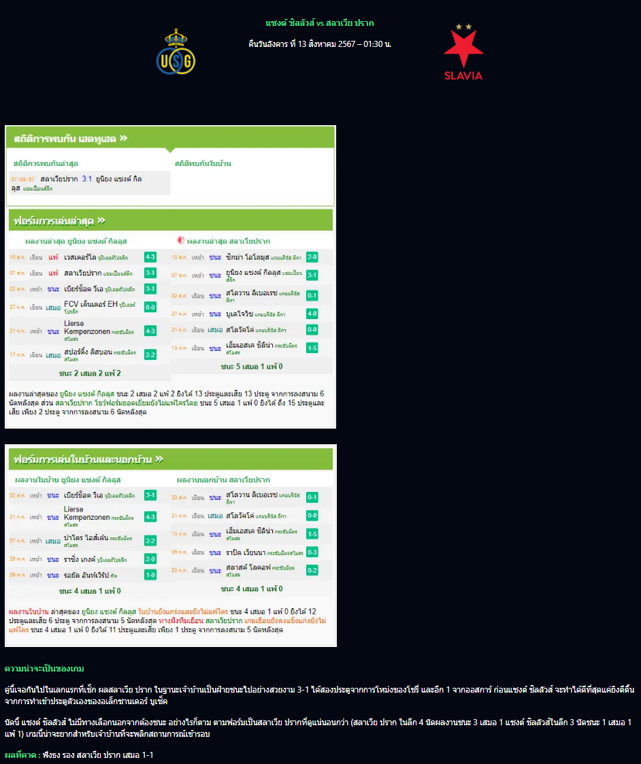Image resolution: width=641 pixels, height=764 pixels.
Task: Click the 1-0 badge for รอยัล อันท์เวิร์ป
Action: 150,575
